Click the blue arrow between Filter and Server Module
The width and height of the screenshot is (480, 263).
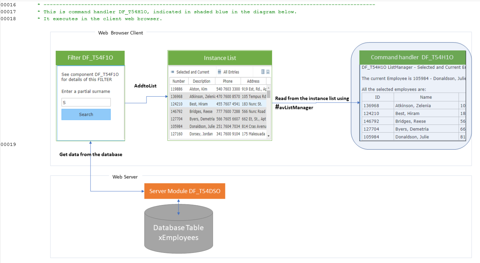(x=91, y=167)
